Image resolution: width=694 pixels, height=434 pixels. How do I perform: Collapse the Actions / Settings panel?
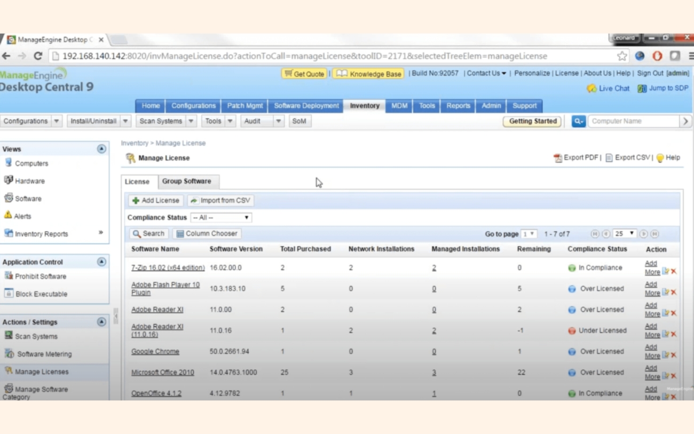101,322
